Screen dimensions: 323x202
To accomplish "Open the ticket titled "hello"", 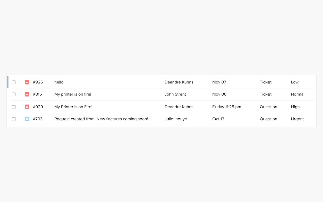I will point(59,82).
